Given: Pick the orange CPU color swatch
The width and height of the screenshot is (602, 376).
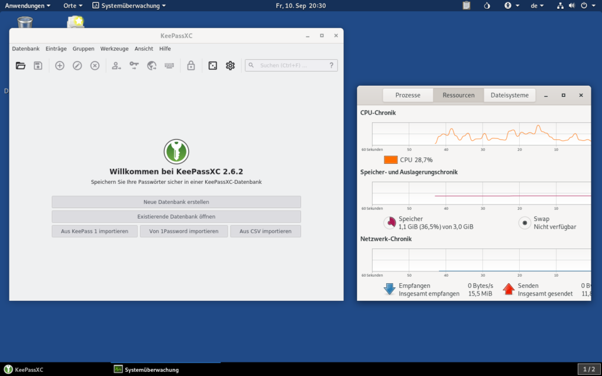Looking at the screenshot, I should pyautogui.click(x=391, y=160).
